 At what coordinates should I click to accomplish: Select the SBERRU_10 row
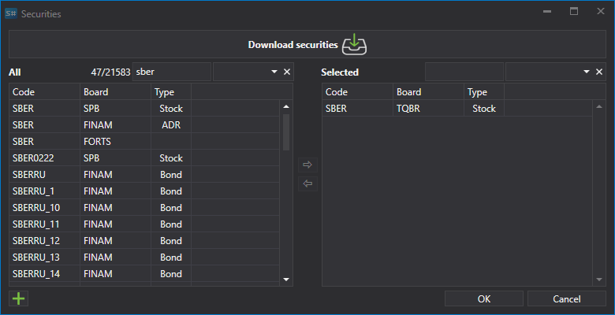pyautogui.click(x=144, y=207)
